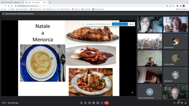Screen dimensions: 189x106
Task: Mute the microphone in Meet toolbar
Action: (x=81, y=103)
